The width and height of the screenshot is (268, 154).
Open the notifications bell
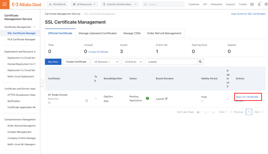pyautogui.click(x=259, y=4)
